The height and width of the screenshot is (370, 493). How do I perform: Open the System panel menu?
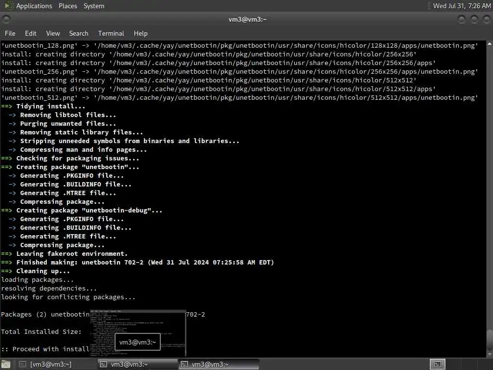[94, 6]
